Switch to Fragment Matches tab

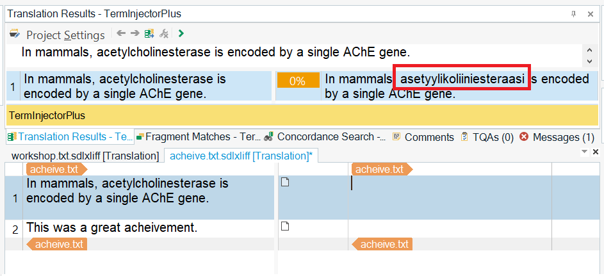pyautogui.click(x=197, y=136)
